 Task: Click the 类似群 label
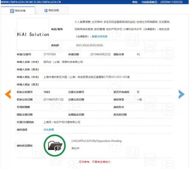[55, 45]
